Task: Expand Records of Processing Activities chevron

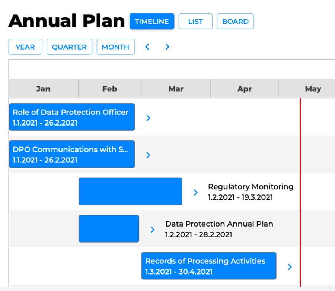Action: 290,267
